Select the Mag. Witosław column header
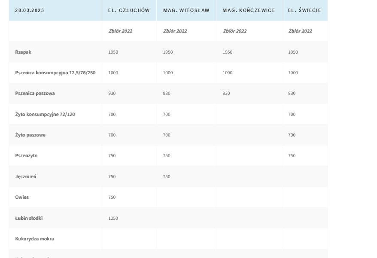Image resolution: width=377 pixels, height=258 pixels. tap(186, 10)
